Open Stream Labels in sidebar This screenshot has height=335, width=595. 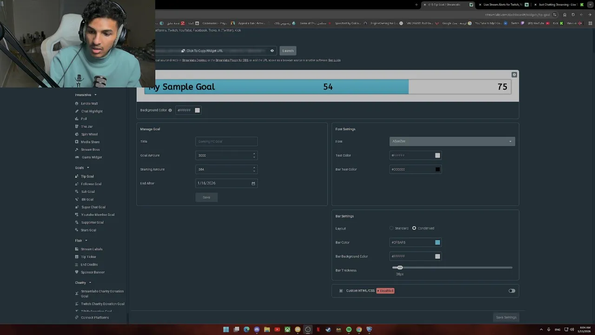(x=92, y=249)
